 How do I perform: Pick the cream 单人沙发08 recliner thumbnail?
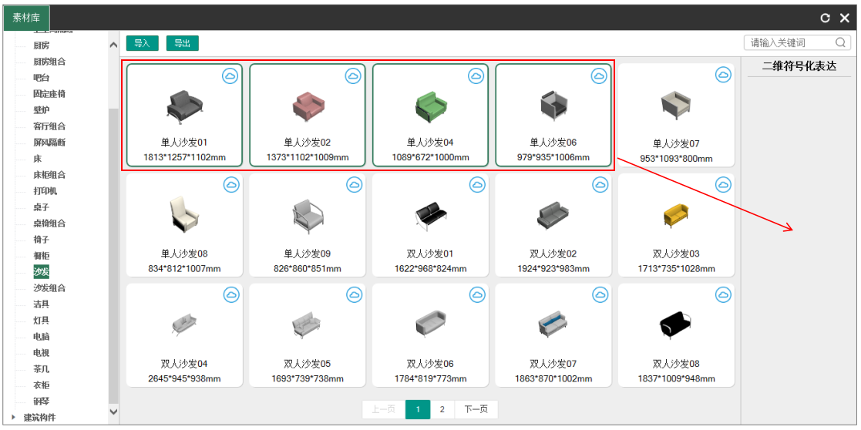coord(184,213)
